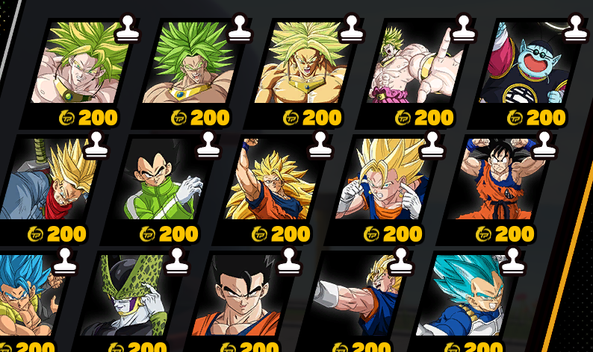Click 200 price under Super Saiyan 3 Goku
Image resolution: width=593 pixels, height=352 pixels.
pos(291,234)
